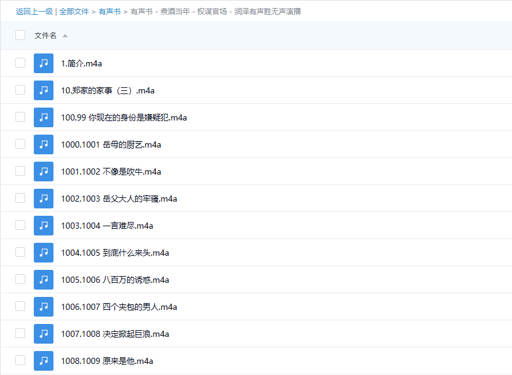The width and height of the screenshot is (512, 375).
Task: Click music file icon for 你现在的身份是嫌疑犯
Action: point(44,117)
